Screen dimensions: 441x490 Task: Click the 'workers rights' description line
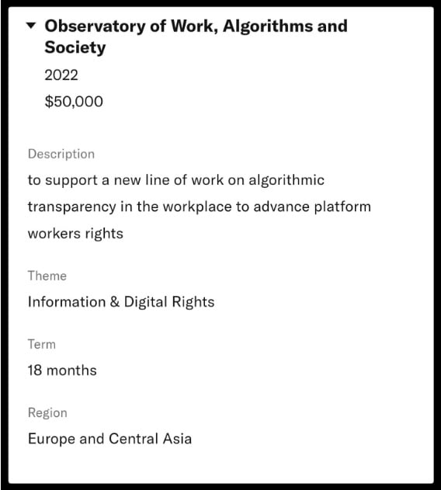click(x=75, y=234)
